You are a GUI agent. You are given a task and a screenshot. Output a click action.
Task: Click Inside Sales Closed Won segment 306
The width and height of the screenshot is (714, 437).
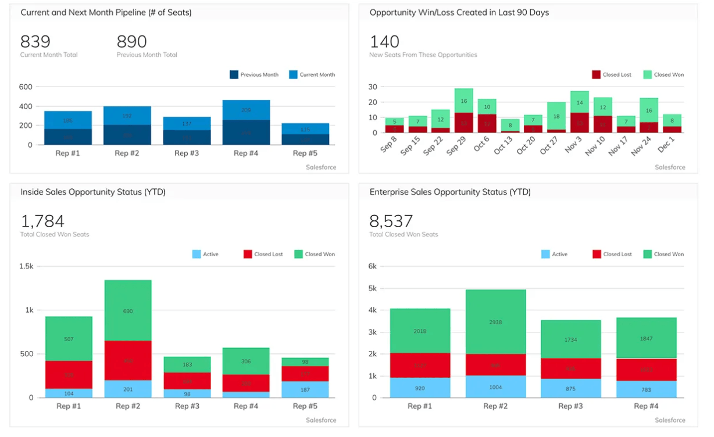pyautogui.click(x=247, y=361)
